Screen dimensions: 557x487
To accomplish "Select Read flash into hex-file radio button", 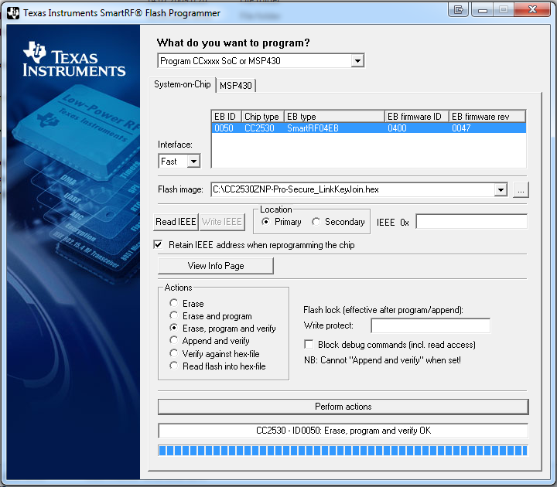I will (174, 366).
